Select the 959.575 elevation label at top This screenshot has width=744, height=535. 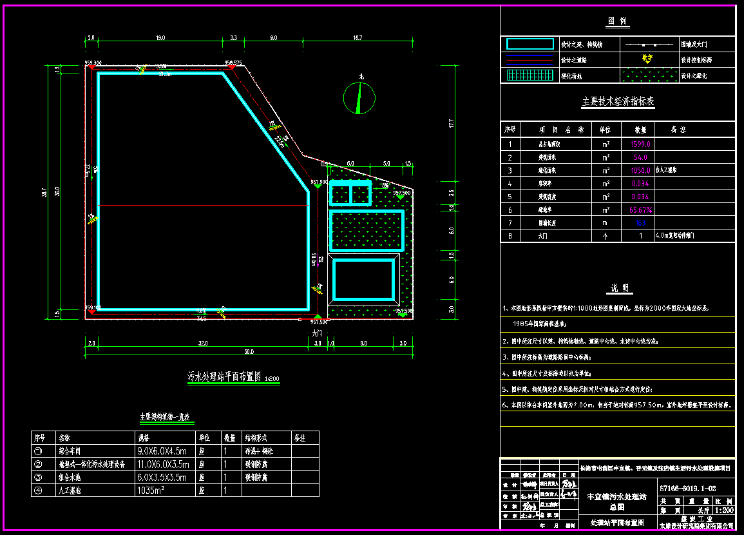[x=233, y=63]
